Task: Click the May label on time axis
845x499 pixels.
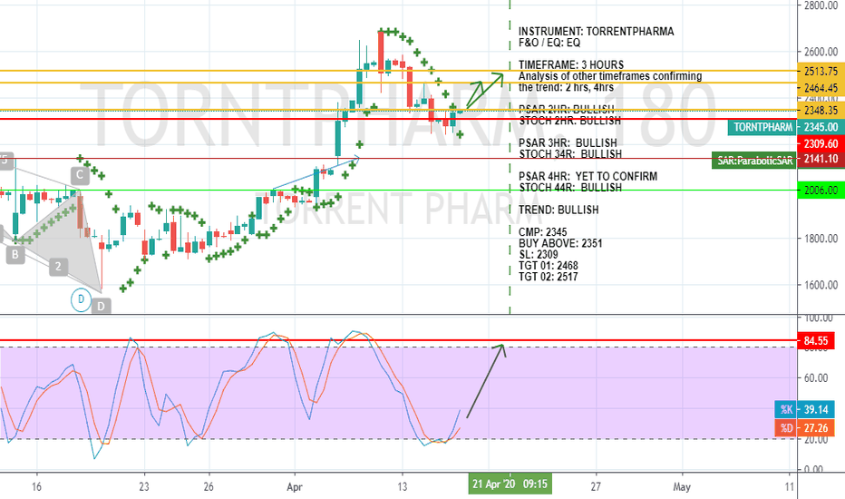Action: pos(682,487)
